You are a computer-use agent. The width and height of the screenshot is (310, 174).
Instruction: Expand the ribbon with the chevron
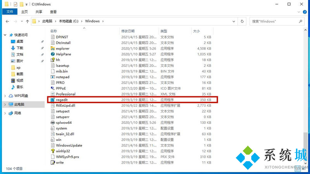pos(299,12)
